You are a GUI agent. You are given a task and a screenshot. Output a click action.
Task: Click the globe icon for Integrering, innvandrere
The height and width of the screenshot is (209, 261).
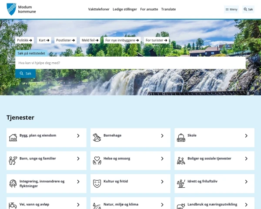(13, 184)
